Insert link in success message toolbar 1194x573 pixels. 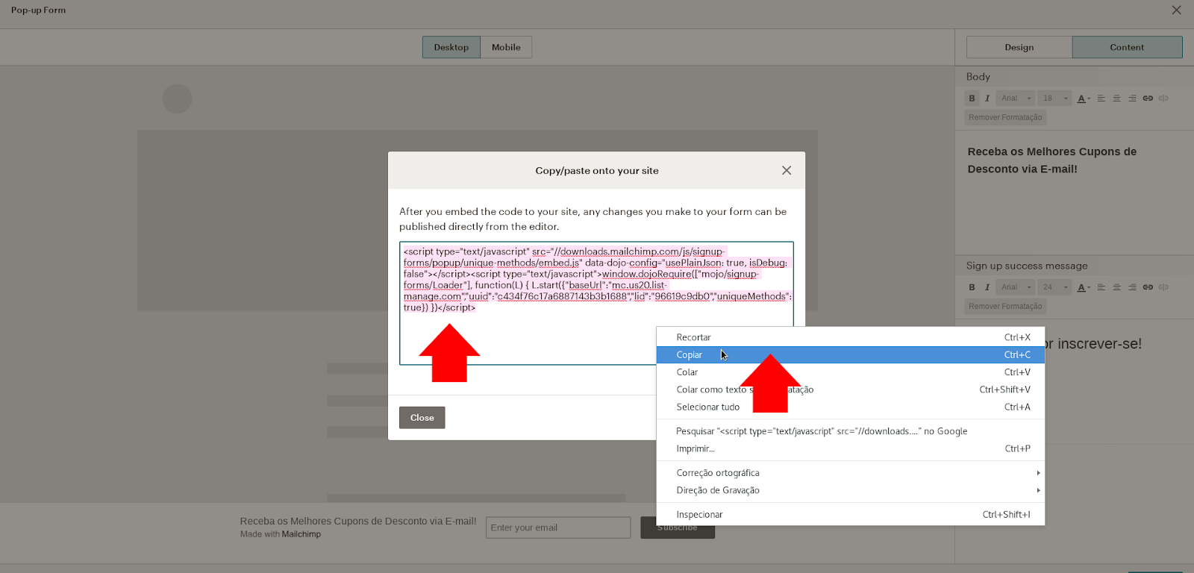tap(1148, 287)
